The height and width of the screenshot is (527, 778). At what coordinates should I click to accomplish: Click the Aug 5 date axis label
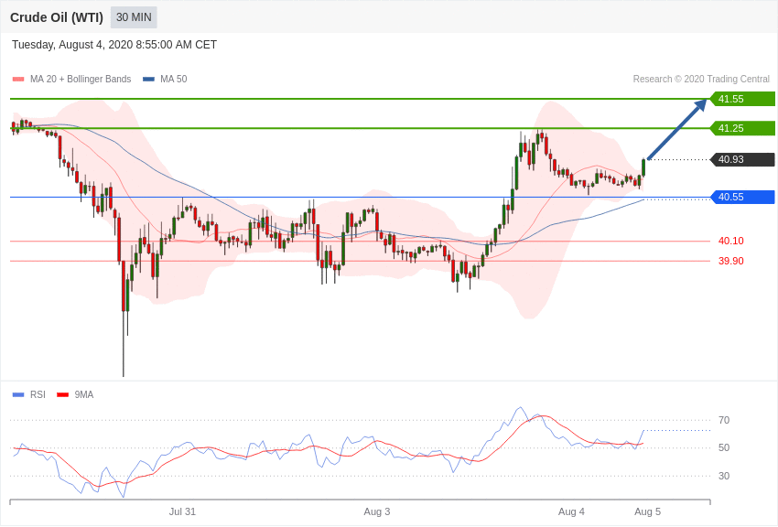[x=647, y=511]
